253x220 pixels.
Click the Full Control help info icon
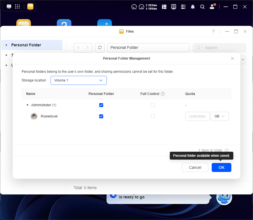tap(163, 94)
